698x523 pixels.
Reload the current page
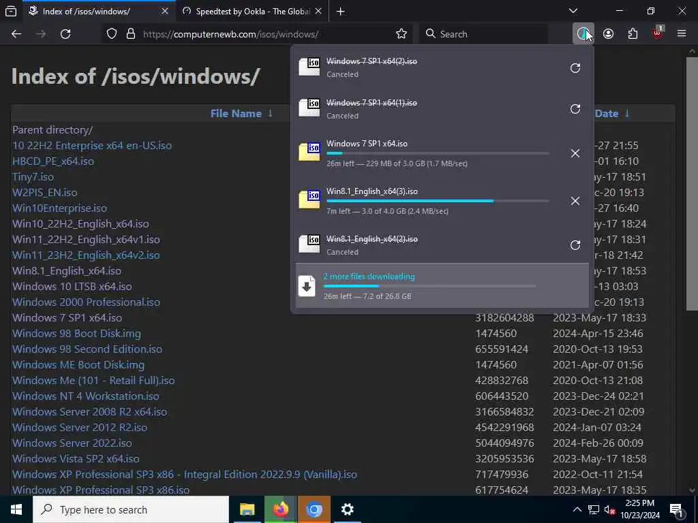[x=65, y=34]
